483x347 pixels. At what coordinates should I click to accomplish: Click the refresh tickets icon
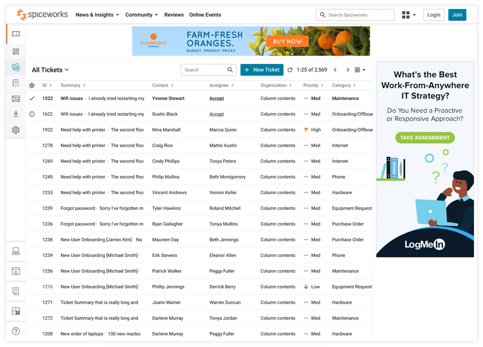pos(290,70)
